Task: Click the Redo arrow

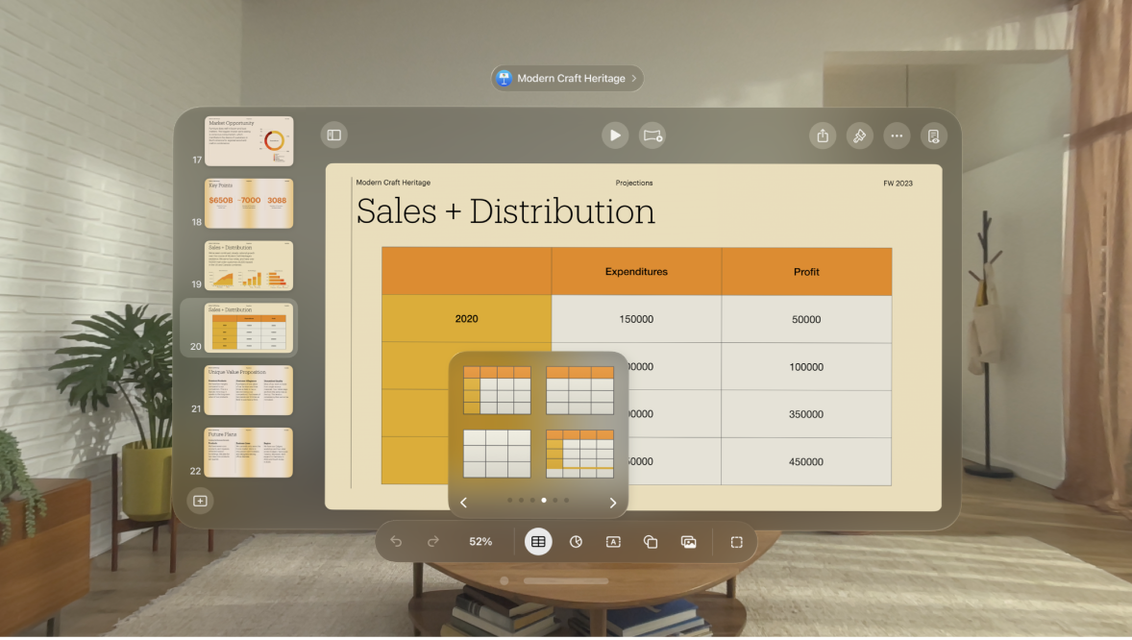Action: tap(433, 541)
